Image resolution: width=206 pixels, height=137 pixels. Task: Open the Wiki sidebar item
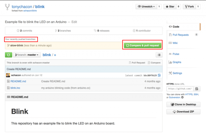(x=175, y=43)
